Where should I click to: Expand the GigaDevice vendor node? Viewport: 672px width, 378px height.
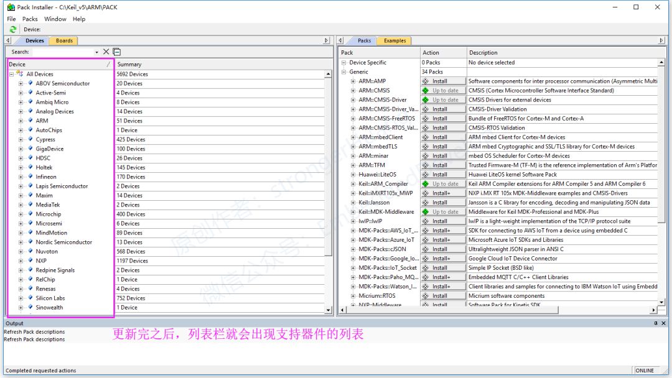[x=21, y=149]
